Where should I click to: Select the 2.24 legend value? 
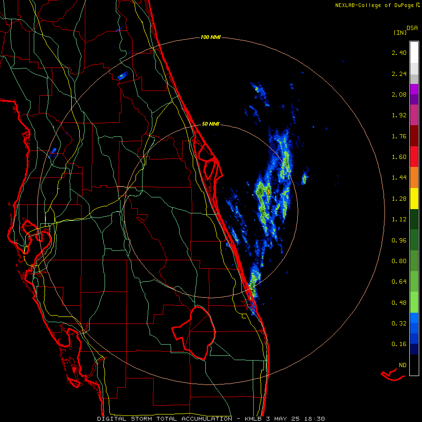(399, 74)
